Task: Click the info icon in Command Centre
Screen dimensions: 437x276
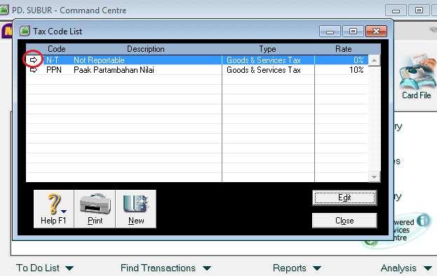Action: pos(423,221)
